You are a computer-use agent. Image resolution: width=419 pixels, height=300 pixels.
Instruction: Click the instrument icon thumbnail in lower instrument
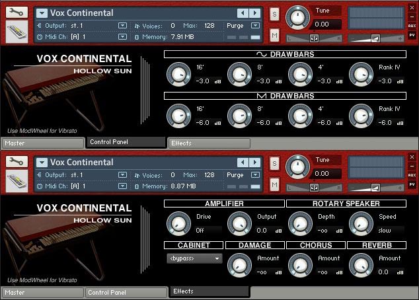17,181
